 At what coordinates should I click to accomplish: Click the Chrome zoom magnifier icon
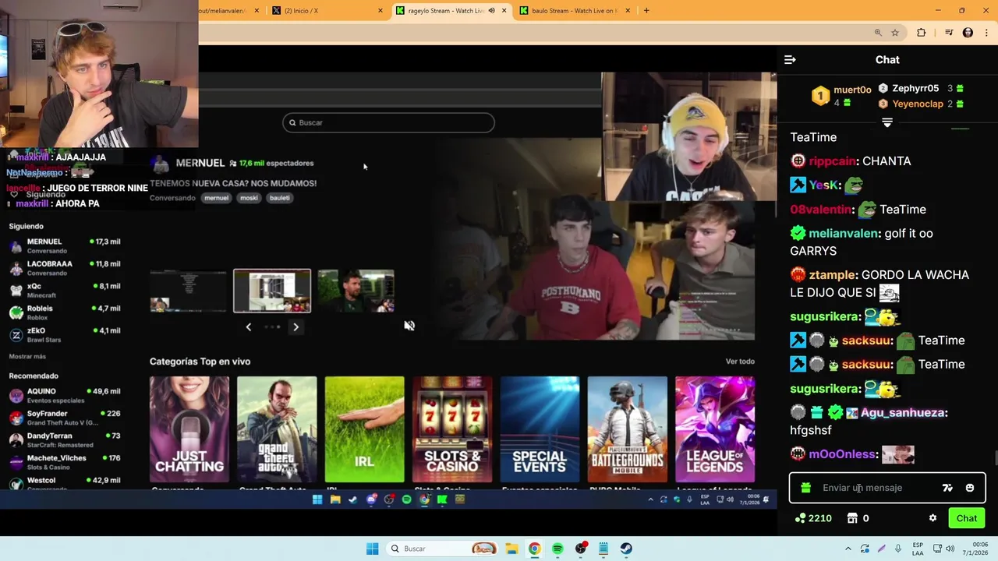878,33
